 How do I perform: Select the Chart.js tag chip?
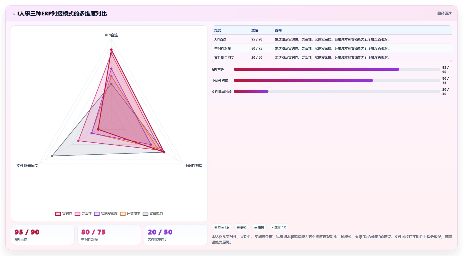[222, 227]
